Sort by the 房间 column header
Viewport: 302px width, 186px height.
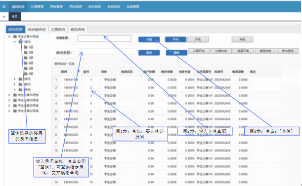point(64,72)
